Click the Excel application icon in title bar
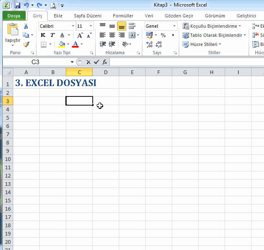 click(6, 5)
